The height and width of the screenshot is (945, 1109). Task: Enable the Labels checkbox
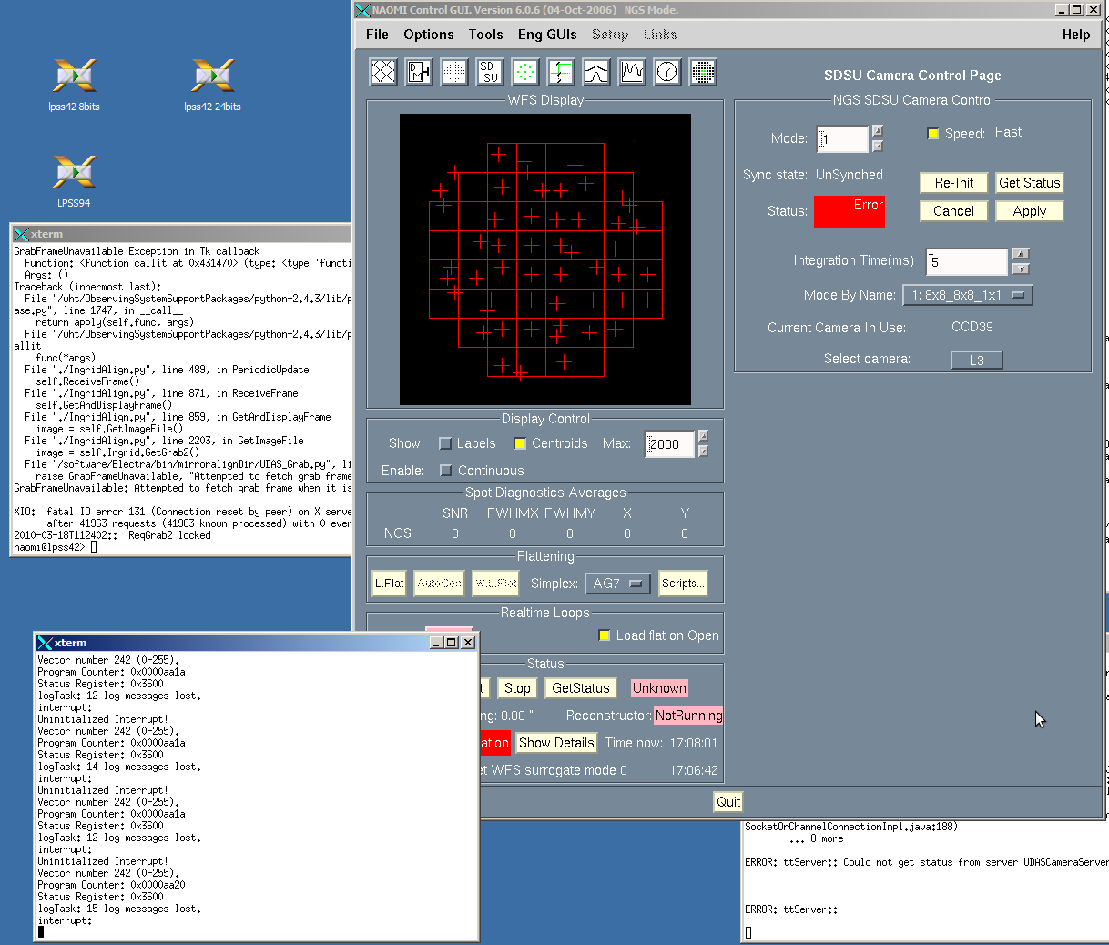click(x=445, y=443)
